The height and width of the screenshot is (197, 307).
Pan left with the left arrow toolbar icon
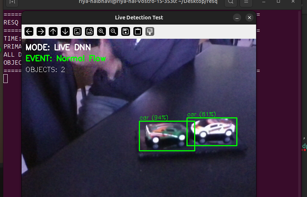coord(29,31)
